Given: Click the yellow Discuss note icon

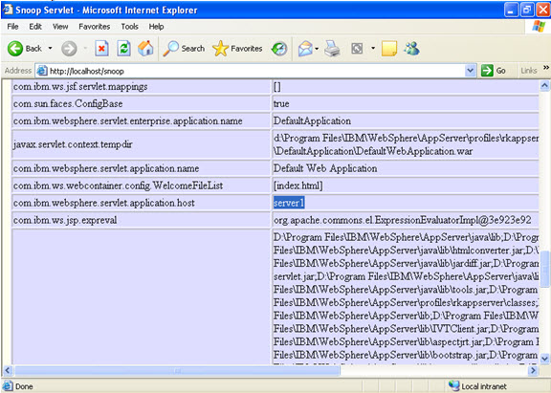Looking at the screenshot, I should coord(389,49).
